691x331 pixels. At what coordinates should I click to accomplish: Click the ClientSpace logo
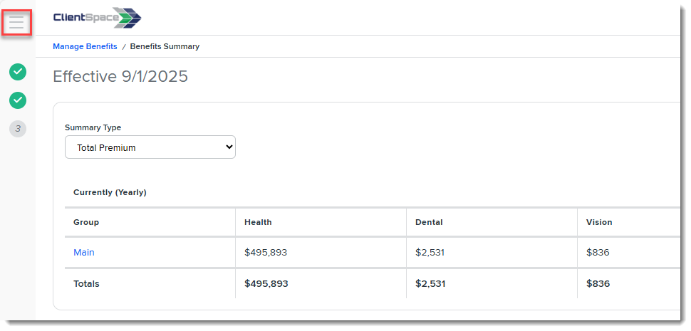tap(97, 18)
